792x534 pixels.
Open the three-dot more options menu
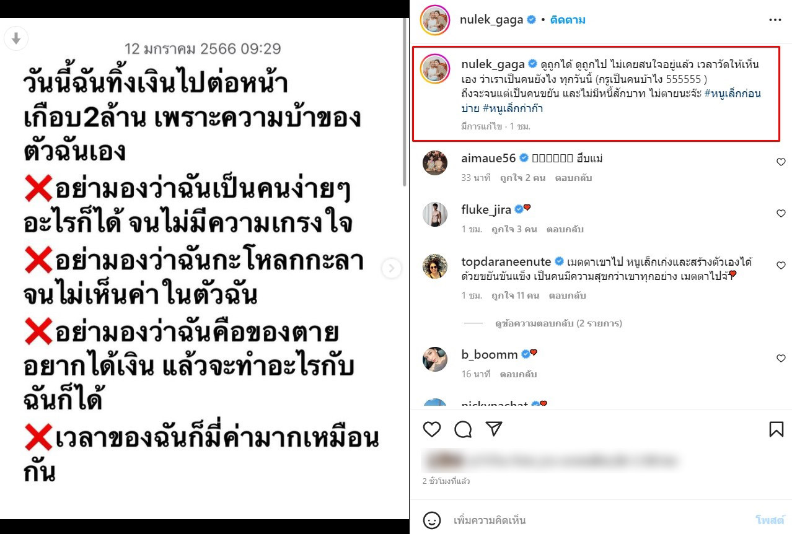point(775,20)
